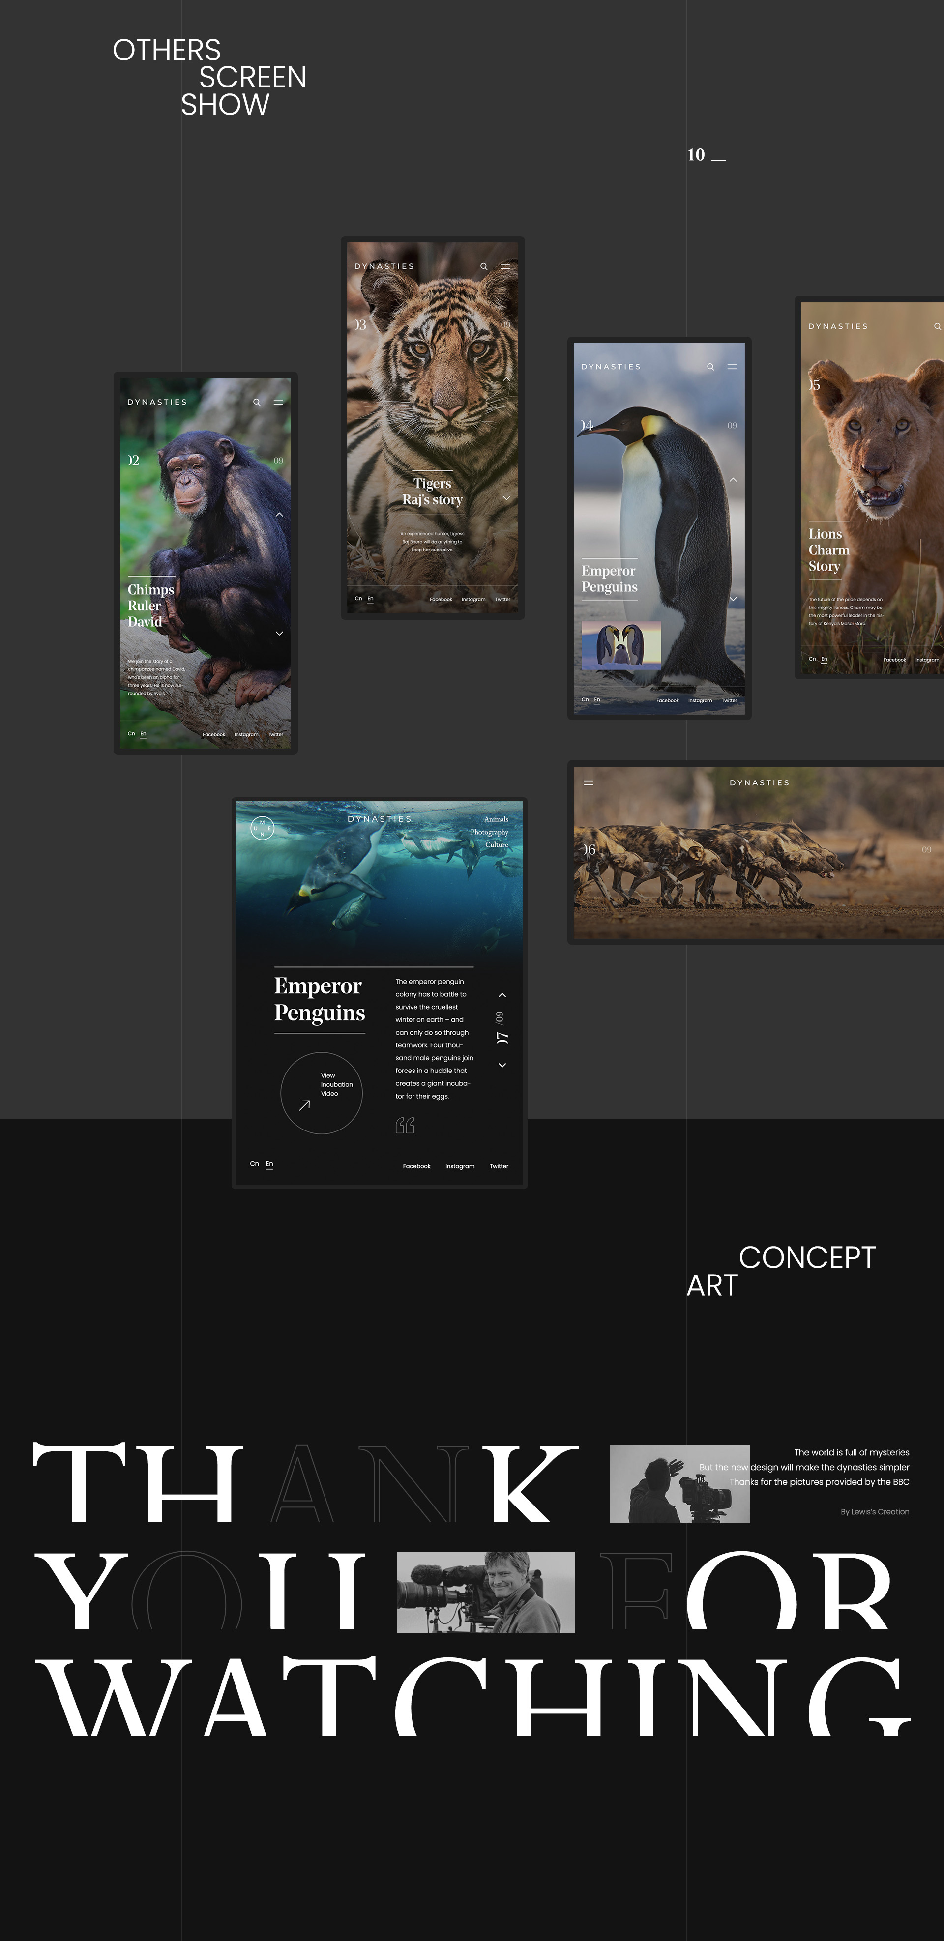Switch to Cn language on Chimps screen

[131, 734]
